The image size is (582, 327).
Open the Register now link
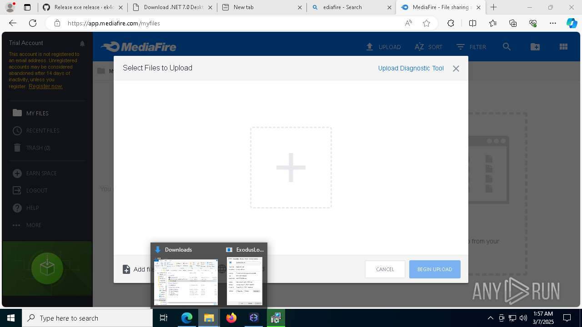[45, 86]
